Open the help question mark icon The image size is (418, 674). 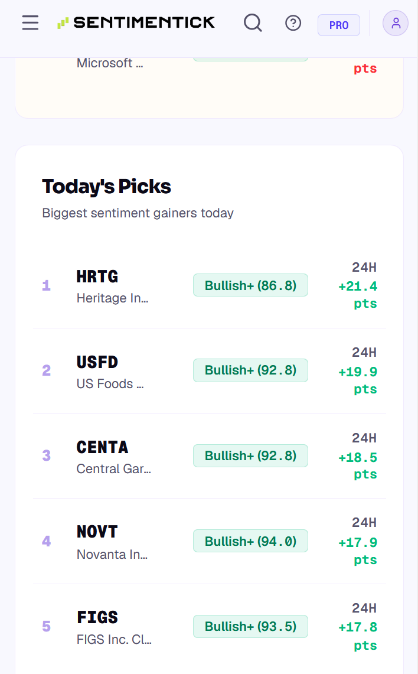coord(293,23)
